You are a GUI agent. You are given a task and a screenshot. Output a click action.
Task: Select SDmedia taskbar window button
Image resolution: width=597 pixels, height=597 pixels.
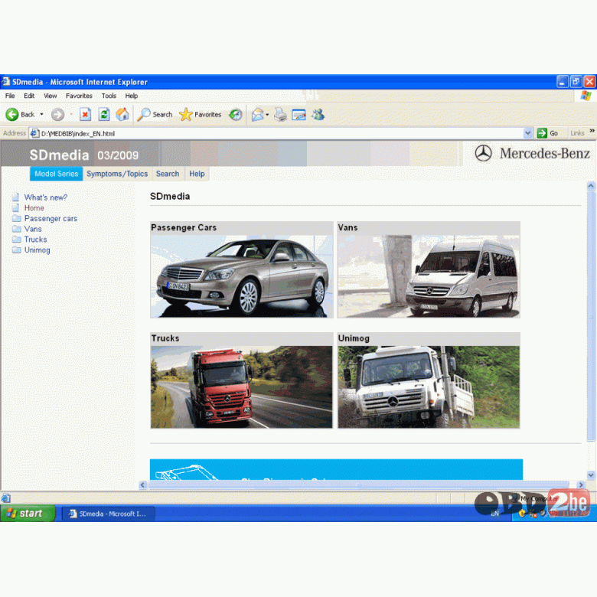tap(109, 514)
